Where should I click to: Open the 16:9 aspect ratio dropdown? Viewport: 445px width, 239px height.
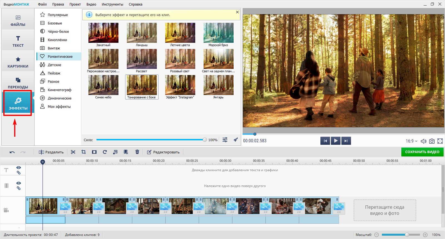point(411,141)
